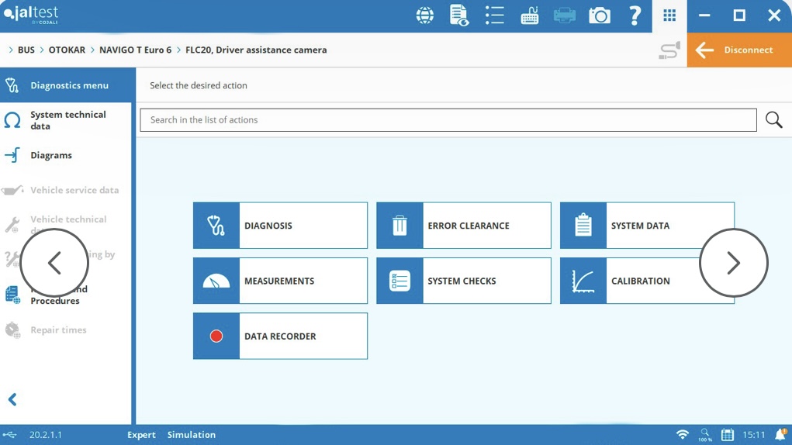Select OTOKAR in the breadcrumb
This screenshot has height=445, width=792.
[67, 50]
